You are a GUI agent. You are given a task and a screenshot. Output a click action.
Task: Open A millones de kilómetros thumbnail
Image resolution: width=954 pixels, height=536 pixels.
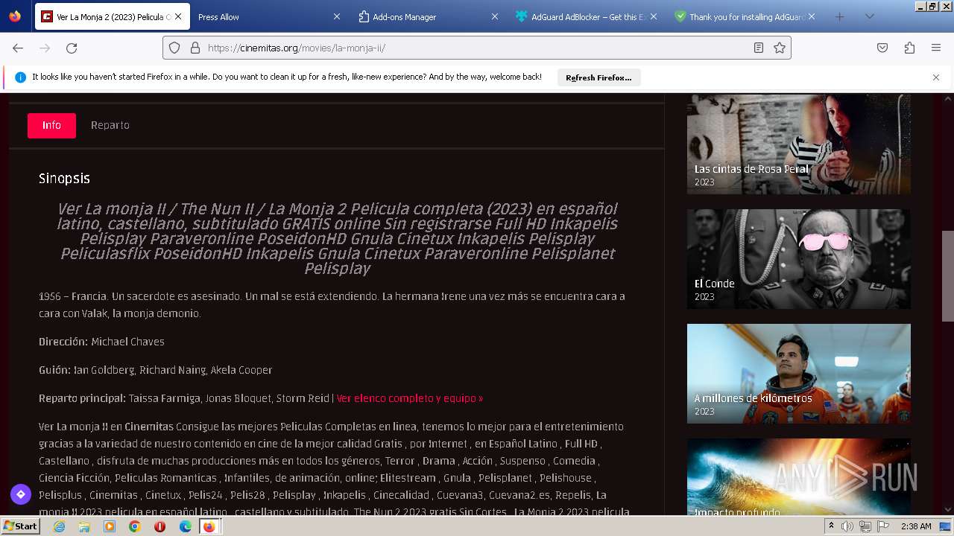798,373
